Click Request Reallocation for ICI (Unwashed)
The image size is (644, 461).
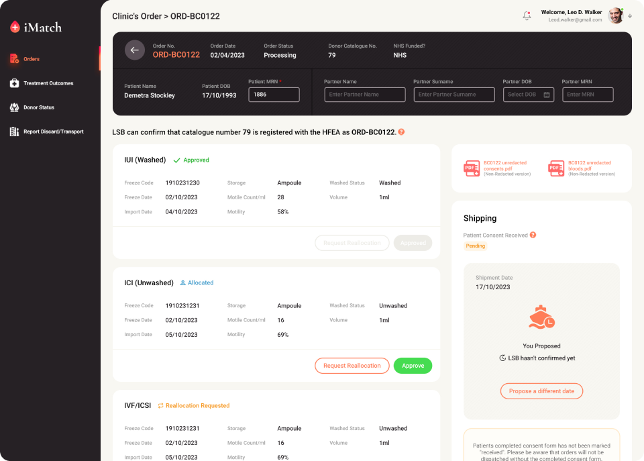352,366
